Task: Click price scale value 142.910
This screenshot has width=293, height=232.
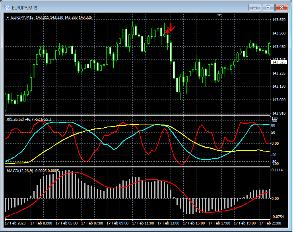Action: click(x=279, y=113)
